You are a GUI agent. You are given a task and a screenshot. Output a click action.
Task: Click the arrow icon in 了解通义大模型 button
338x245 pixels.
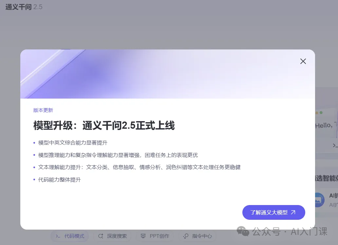[x=293, y=213]
